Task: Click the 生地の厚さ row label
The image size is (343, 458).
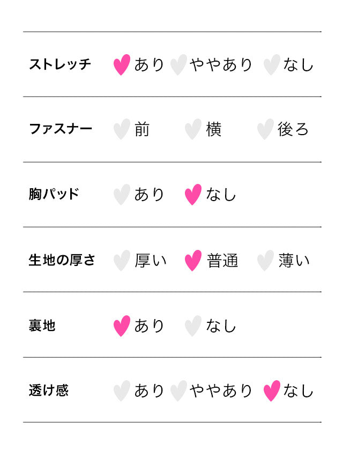Action: pyautogui.click(x=62, y=261)
